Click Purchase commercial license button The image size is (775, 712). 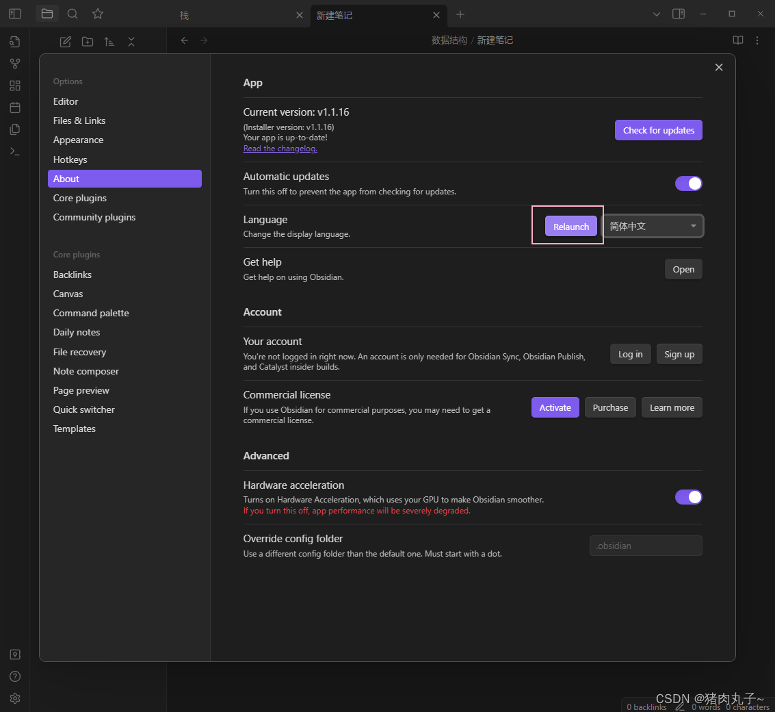610,408
